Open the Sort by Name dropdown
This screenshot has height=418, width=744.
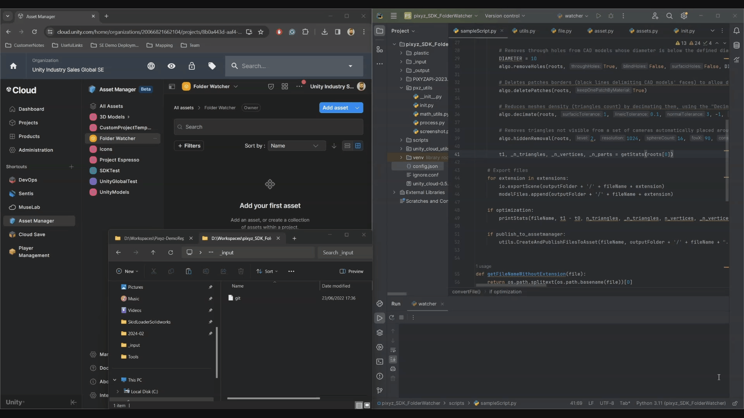[296, 146]
